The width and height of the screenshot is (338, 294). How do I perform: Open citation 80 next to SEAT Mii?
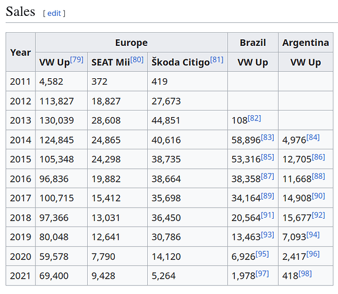[x=137, y=59]
